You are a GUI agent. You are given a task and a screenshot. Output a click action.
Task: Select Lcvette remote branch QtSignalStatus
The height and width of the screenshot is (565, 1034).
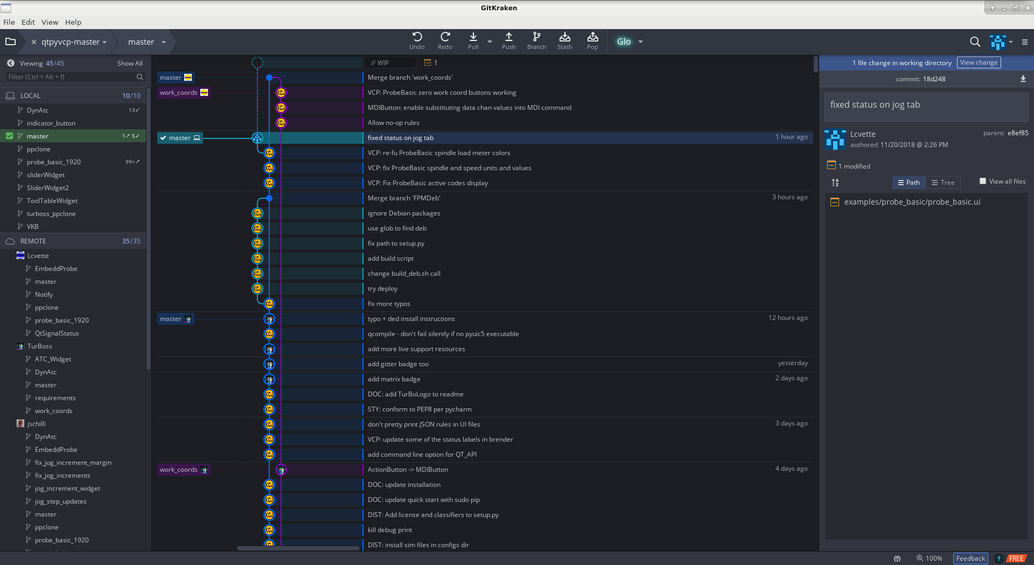point(73,333)
